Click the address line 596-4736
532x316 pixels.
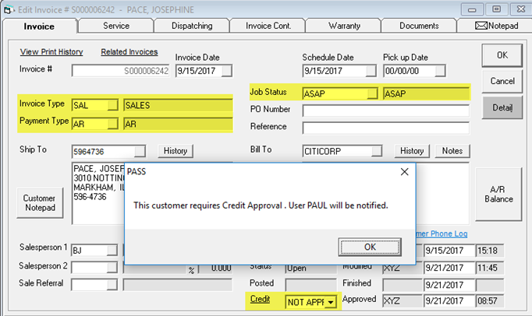(x=90, y=197)
